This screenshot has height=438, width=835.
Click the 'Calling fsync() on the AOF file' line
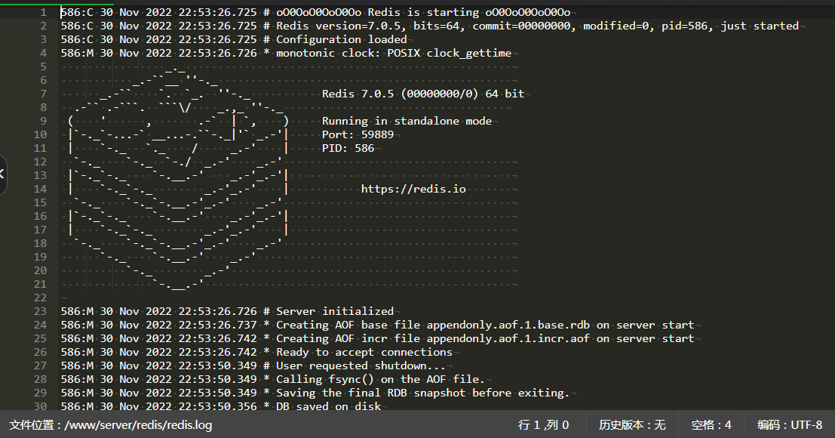pos(273,379)
